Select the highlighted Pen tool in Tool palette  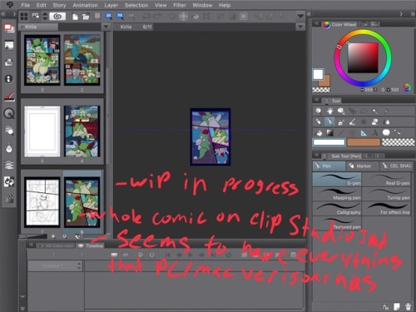click(x=329, y=121)
